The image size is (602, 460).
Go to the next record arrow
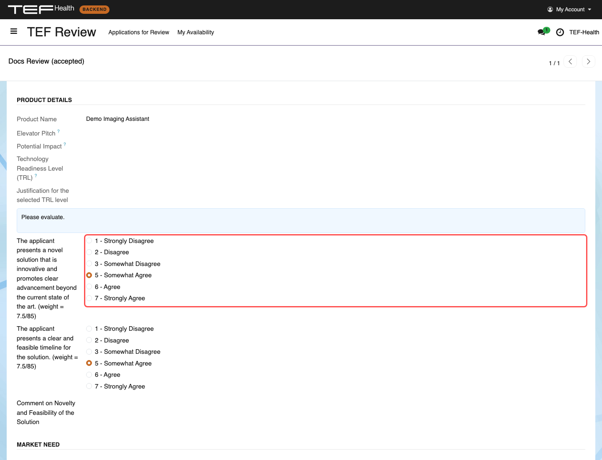[x=588, y=61]
